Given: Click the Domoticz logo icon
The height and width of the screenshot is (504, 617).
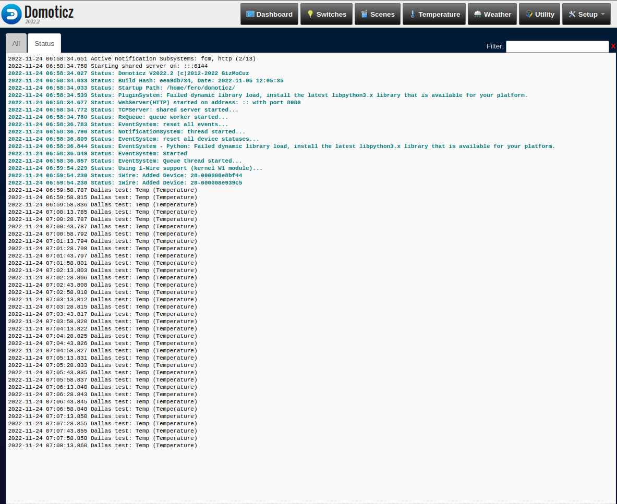Looking at the screenshot, I should pos(11,14).
